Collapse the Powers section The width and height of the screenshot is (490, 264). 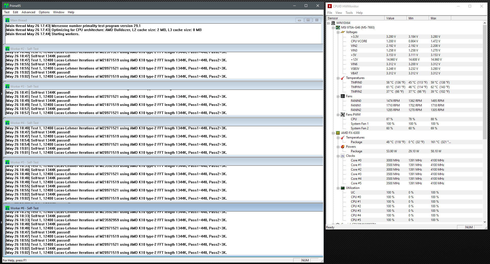click(x=338, y=147)
